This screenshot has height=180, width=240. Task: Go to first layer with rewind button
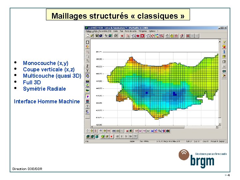click(117, 136)
